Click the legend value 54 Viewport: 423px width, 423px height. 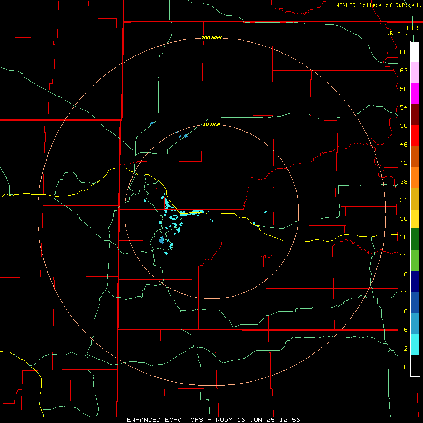(x=404, y=107)
